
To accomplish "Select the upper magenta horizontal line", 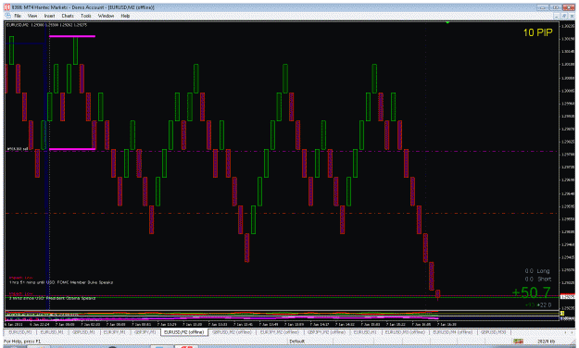I will pos(72,36).
